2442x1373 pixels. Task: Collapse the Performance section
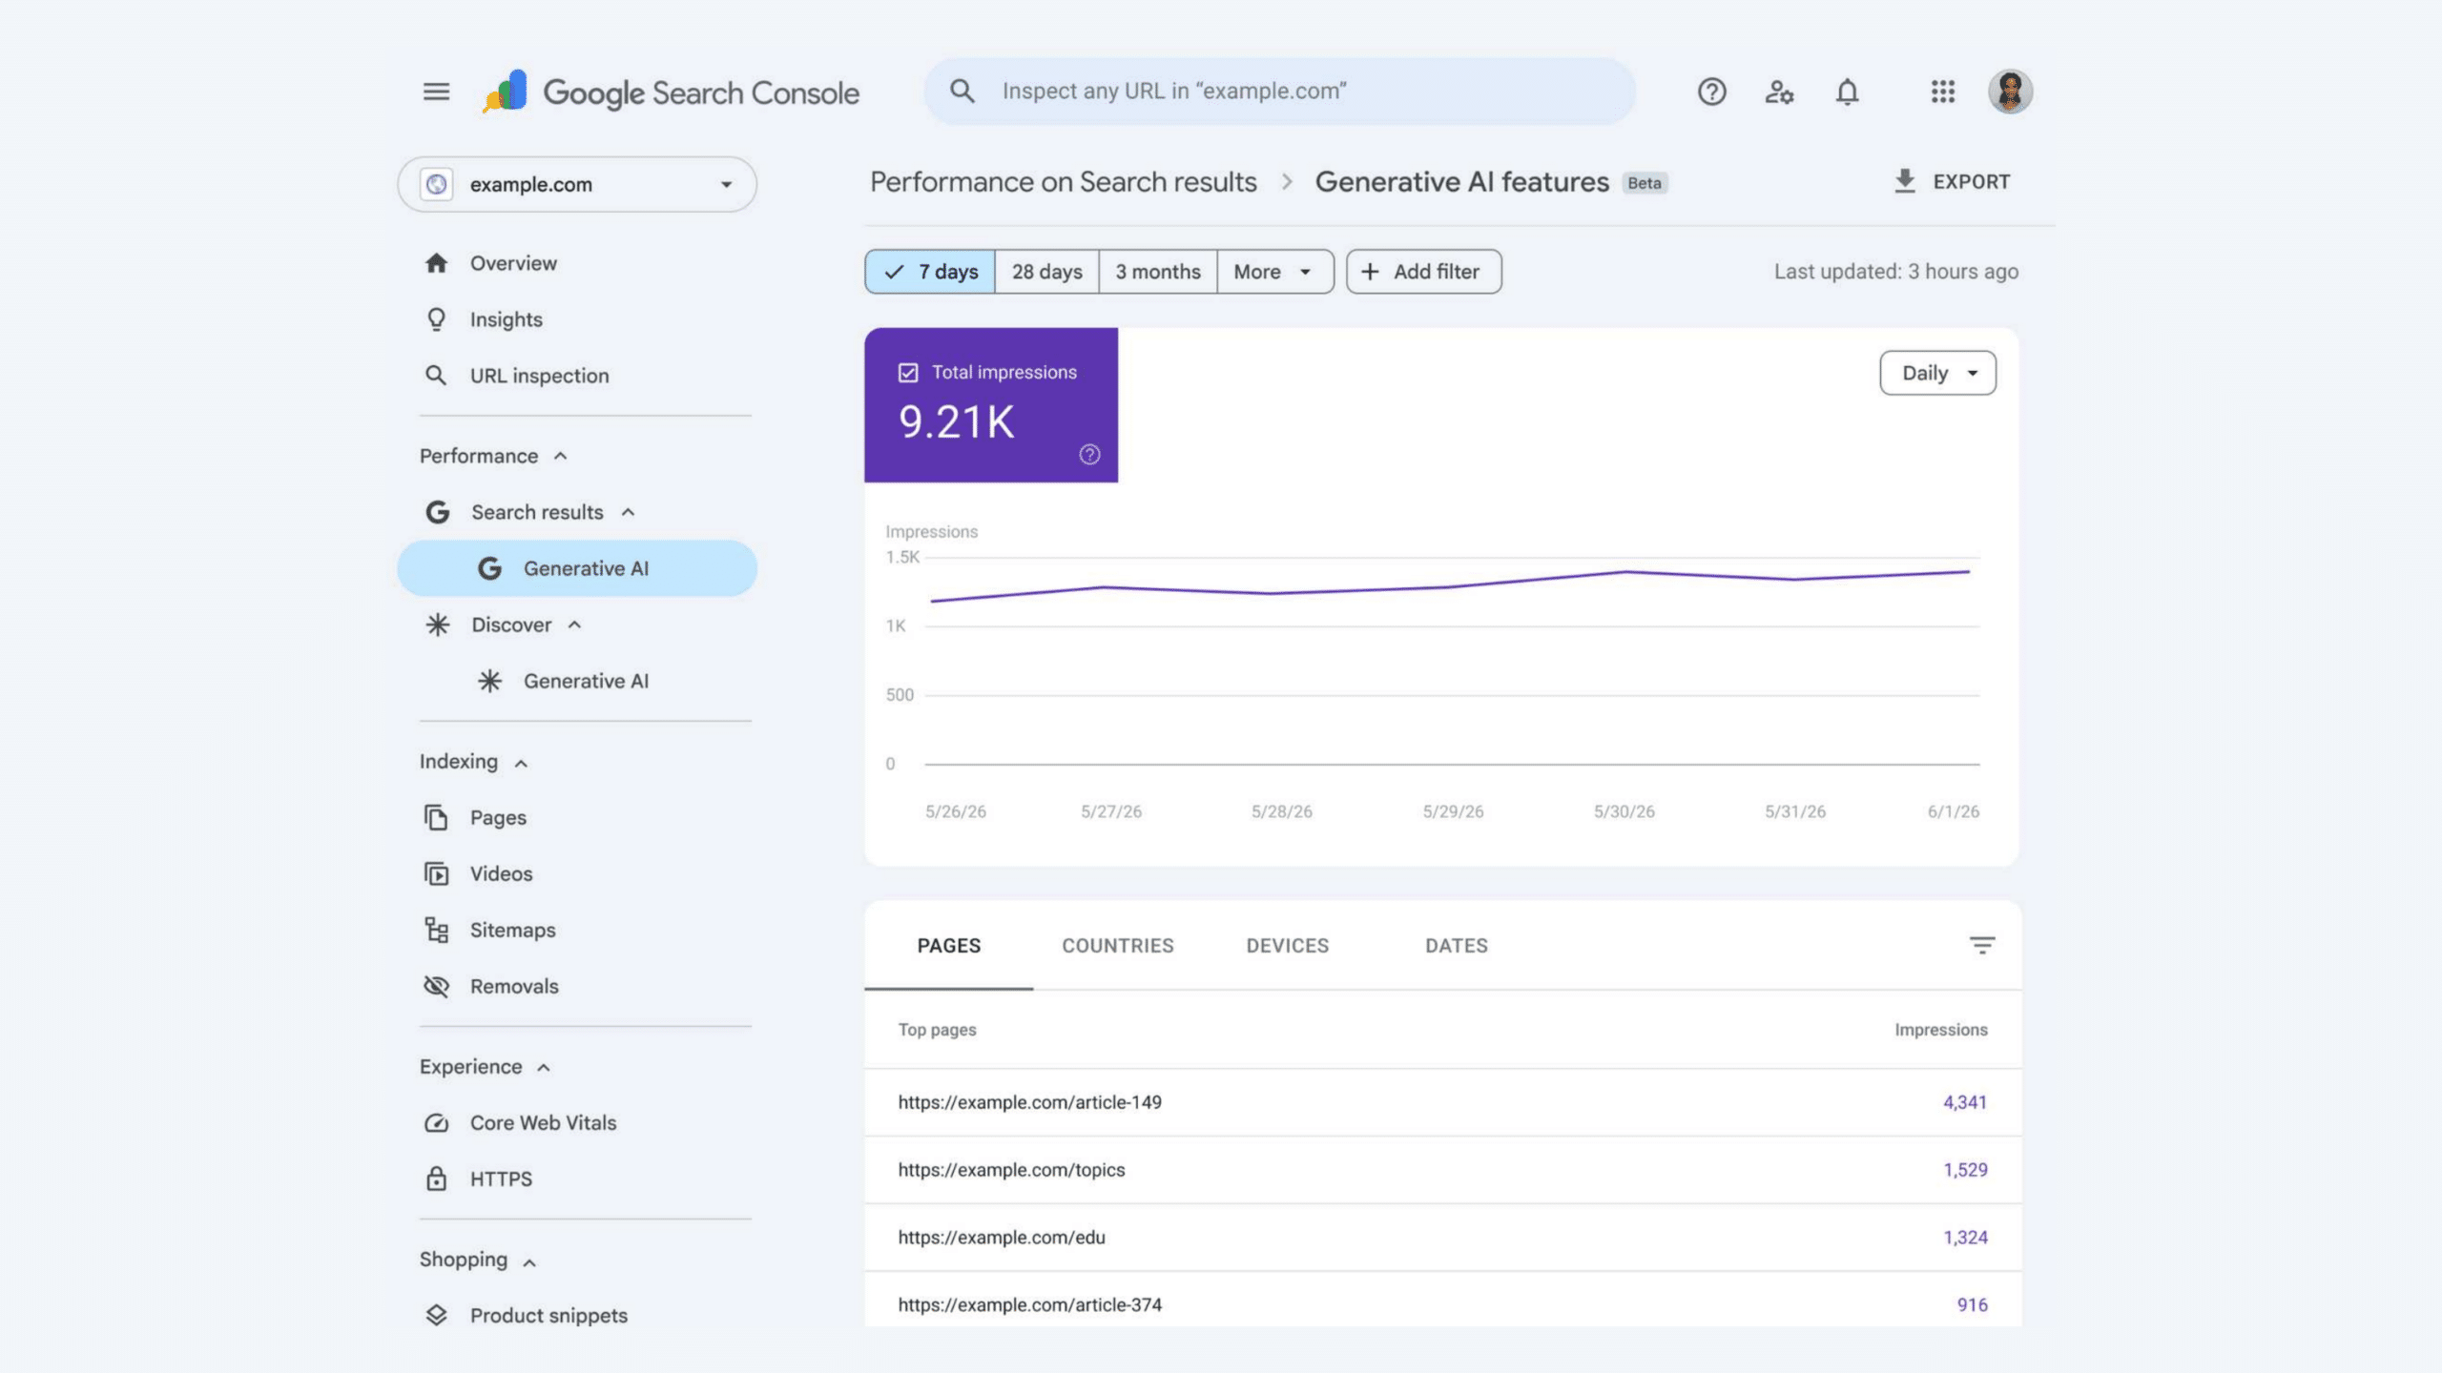(x=561, y=456)
